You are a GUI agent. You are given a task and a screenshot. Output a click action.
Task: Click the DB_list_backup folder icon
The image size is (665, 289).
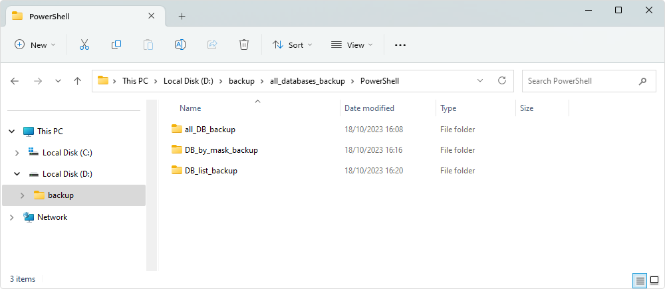click(177, 170)
